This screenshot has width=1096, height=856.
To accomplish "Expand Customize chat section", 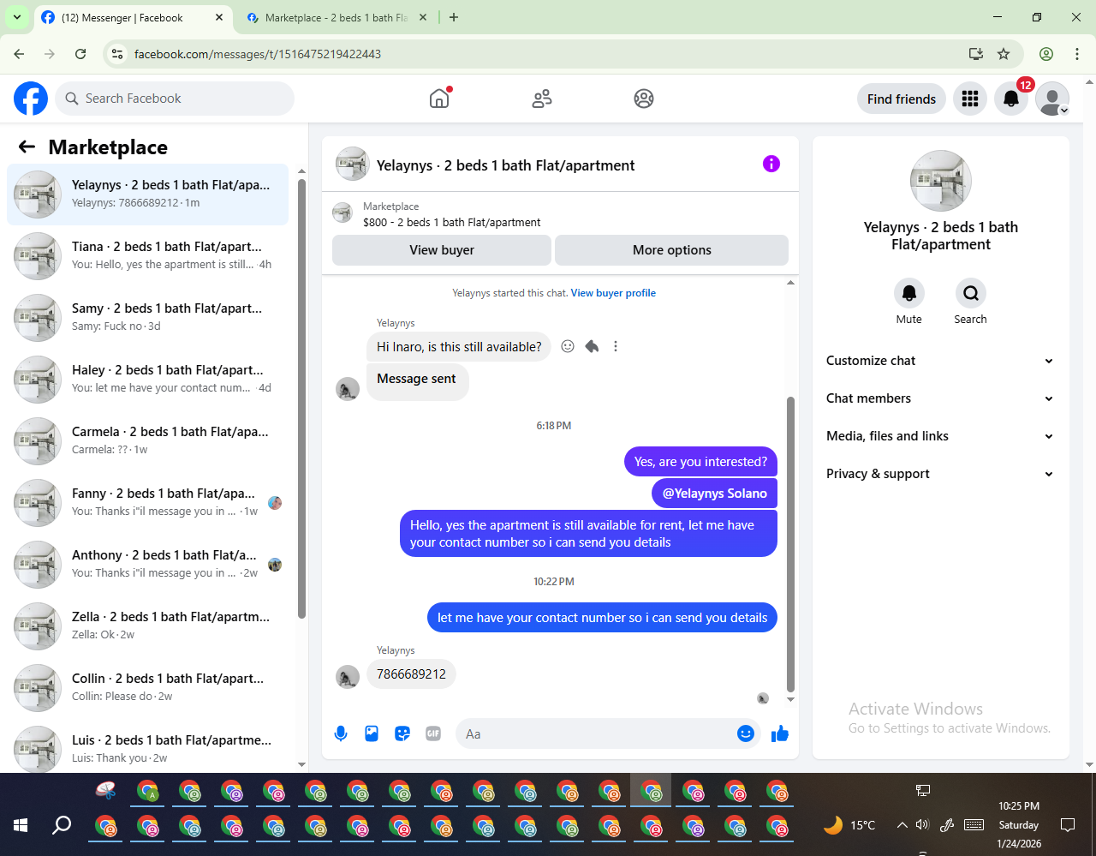I will (940, 361).
